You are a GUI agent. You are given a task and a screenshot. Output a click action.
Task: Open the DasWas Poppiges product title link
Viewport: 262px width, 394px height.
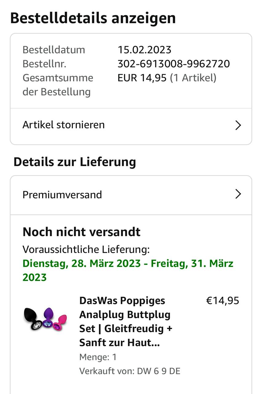(126, 321)
